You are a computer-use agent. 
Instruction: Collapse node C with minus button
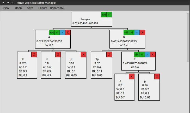coord(147,55)
